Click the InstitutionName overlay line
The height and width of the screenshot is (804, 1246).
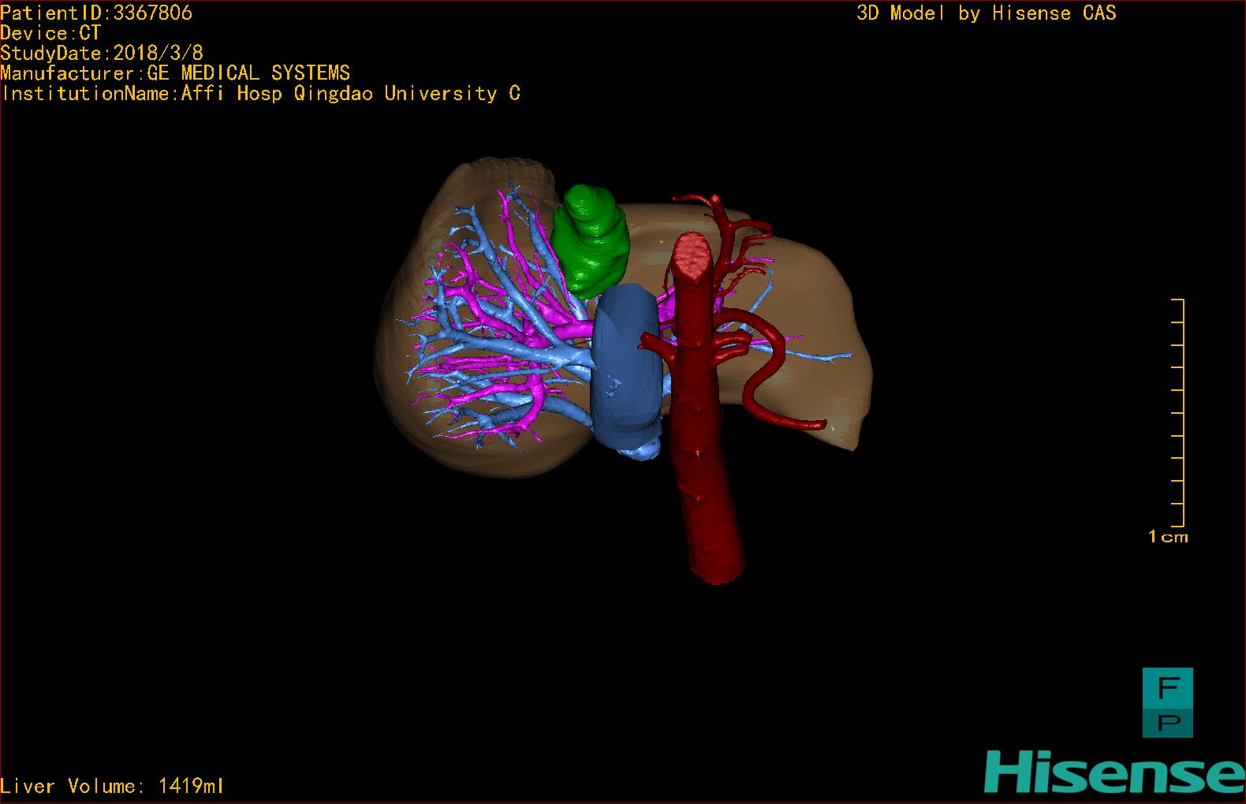tap(260, 94)
